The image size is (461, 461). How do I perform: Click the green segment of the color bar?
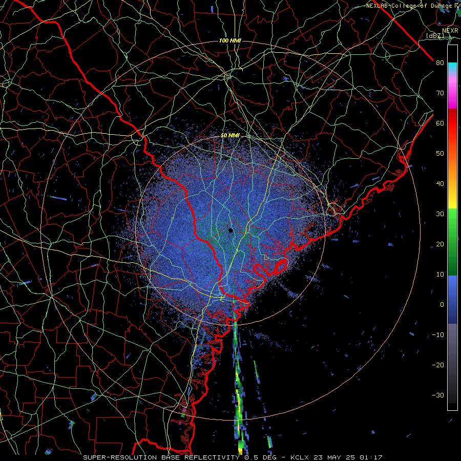(x=452, y=242)
